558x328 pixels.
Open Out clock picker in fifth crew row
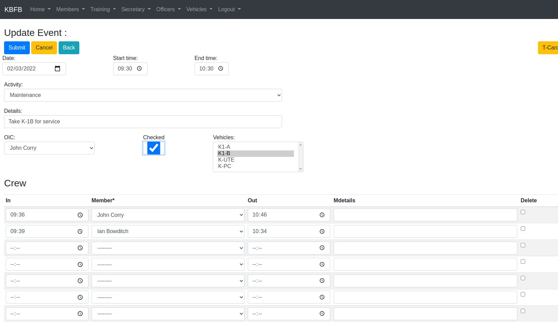[322, 281]
